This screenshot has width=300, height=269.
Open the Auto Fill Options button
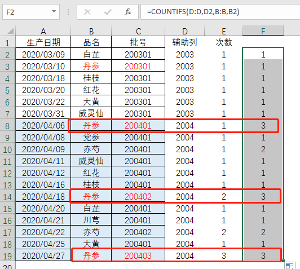(x=290, y=266)
